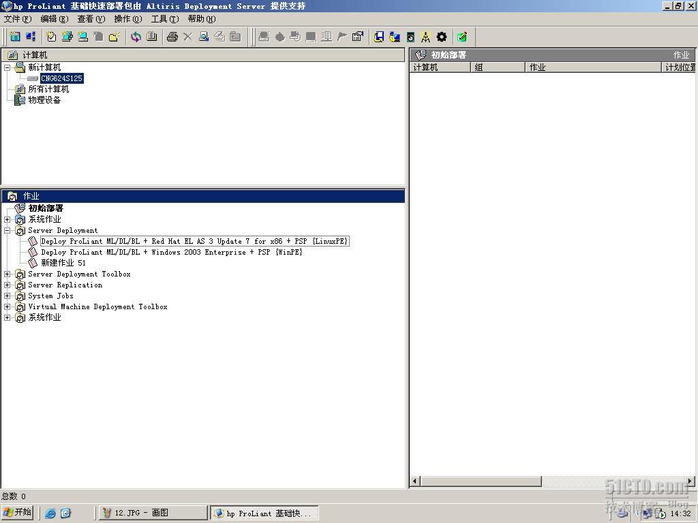Expand the last 系统作业 folder
This screenshot has height=523, width=698.
[7, 317]
